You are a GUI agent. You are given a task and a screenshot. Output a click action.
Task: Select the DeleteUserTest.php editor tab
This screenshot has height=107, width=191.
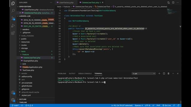point(90,2)
